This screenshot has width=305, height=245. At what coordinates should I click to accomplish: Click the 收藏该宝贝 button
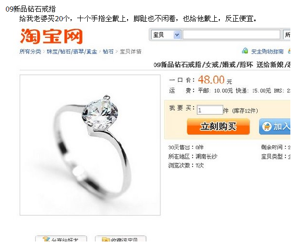pyautogui.click(x=120, y=239)
